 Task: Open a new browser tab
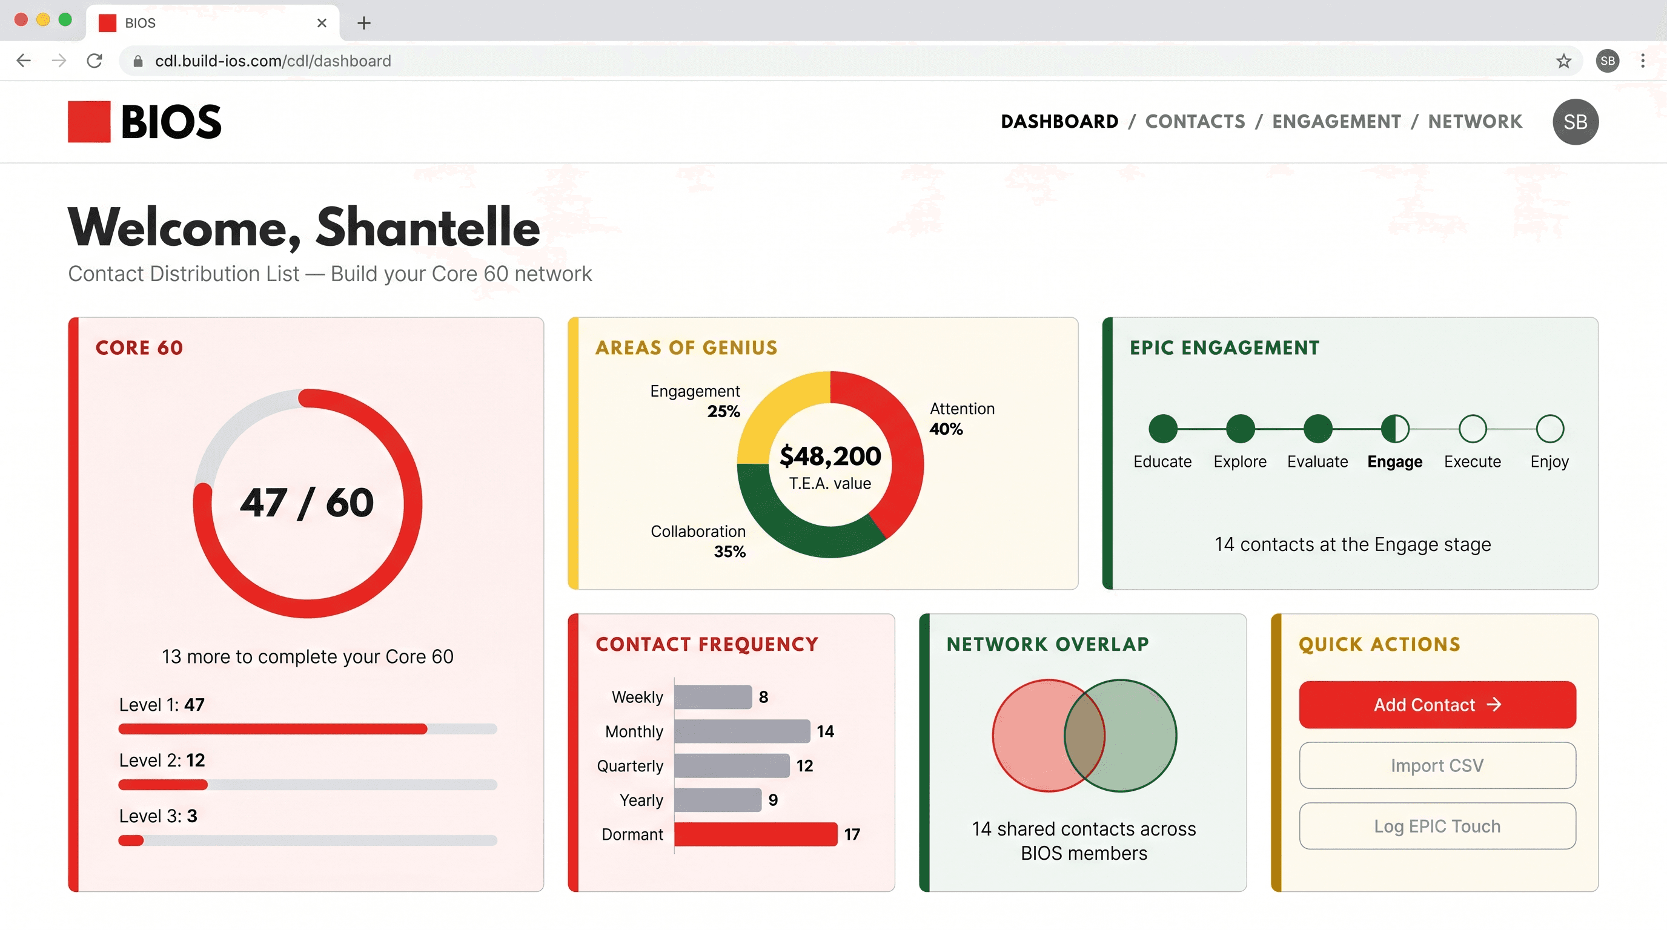click(x=363, y=23)
